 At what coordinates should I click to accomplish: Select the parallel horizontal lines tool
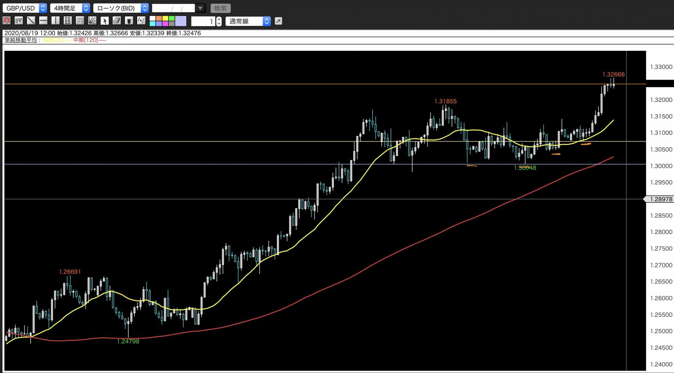tap(67, 21)
